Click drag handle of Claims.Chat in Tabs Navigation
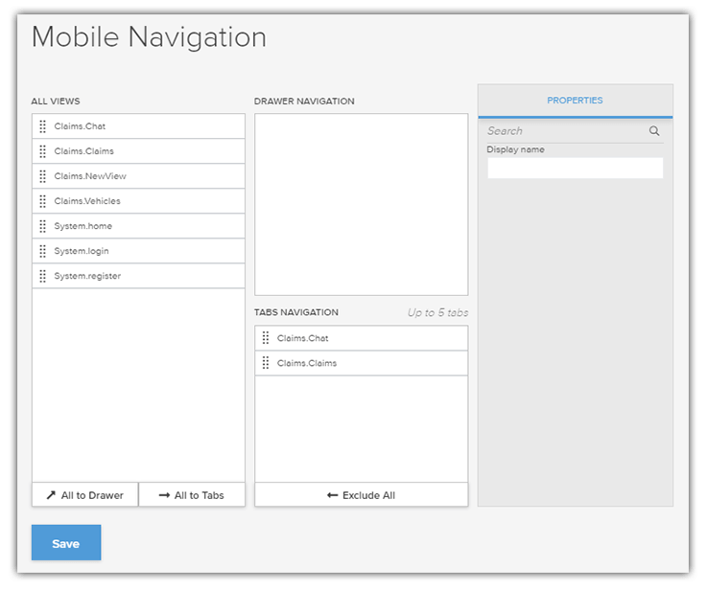Viewport: 707px width, 590px height. [x=266, y=338]
